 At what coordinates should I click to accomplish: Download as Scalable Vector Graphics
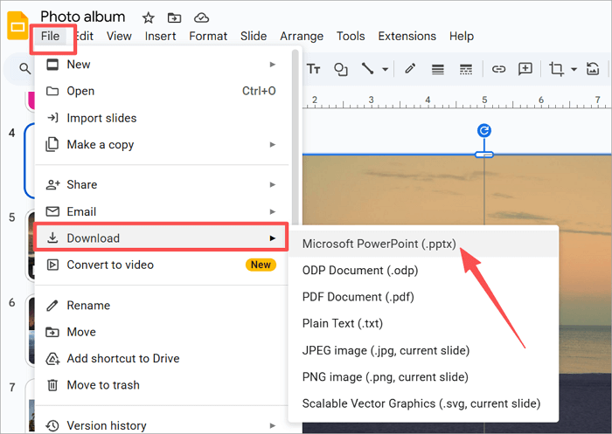pyautogui.click(x=423, y=403)
